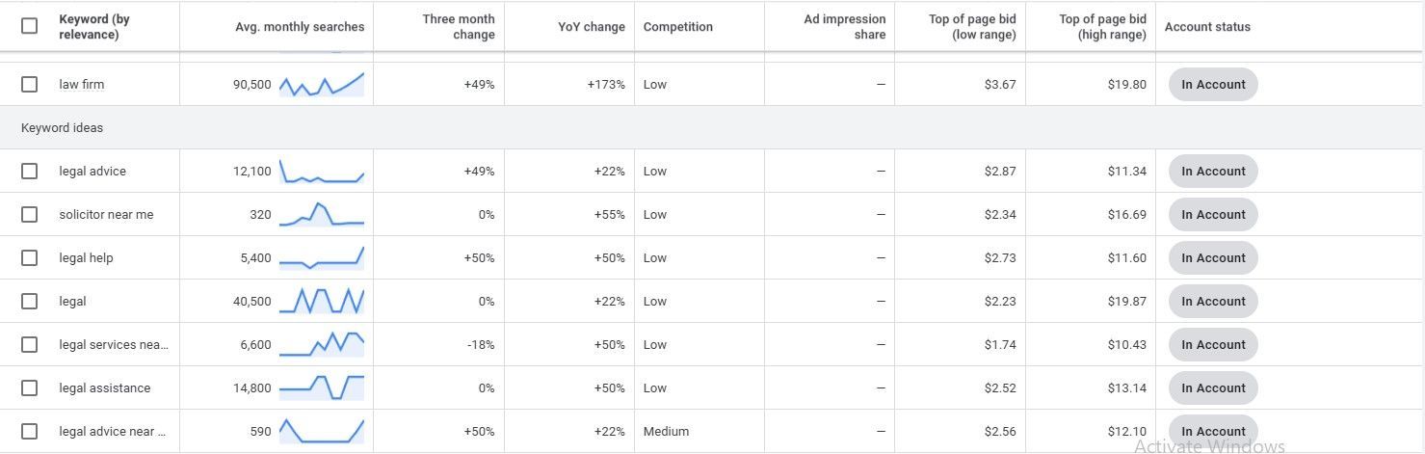View the legal advice trend sparkline chart
Screen dimensions: 1425x454
[x=322, y=171]
